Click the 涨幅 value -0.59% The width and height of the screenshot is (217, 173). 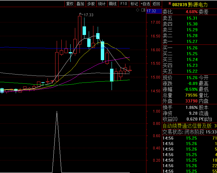pyautogui.click(x=191, y=89)
